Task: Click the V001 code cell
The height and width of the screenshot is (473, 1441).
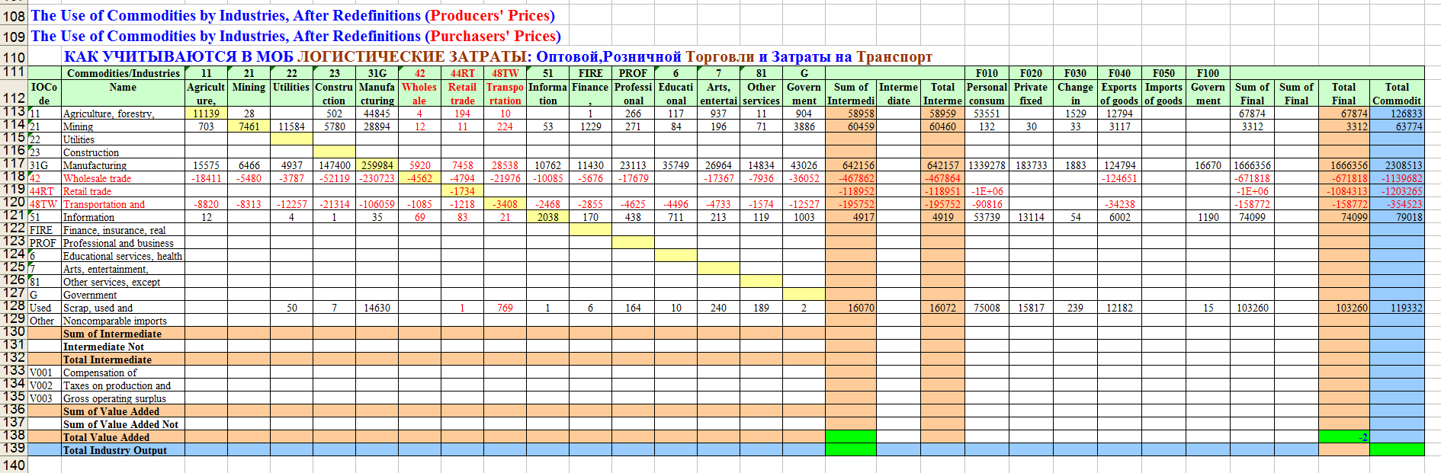Action: [x=43, y=372]
